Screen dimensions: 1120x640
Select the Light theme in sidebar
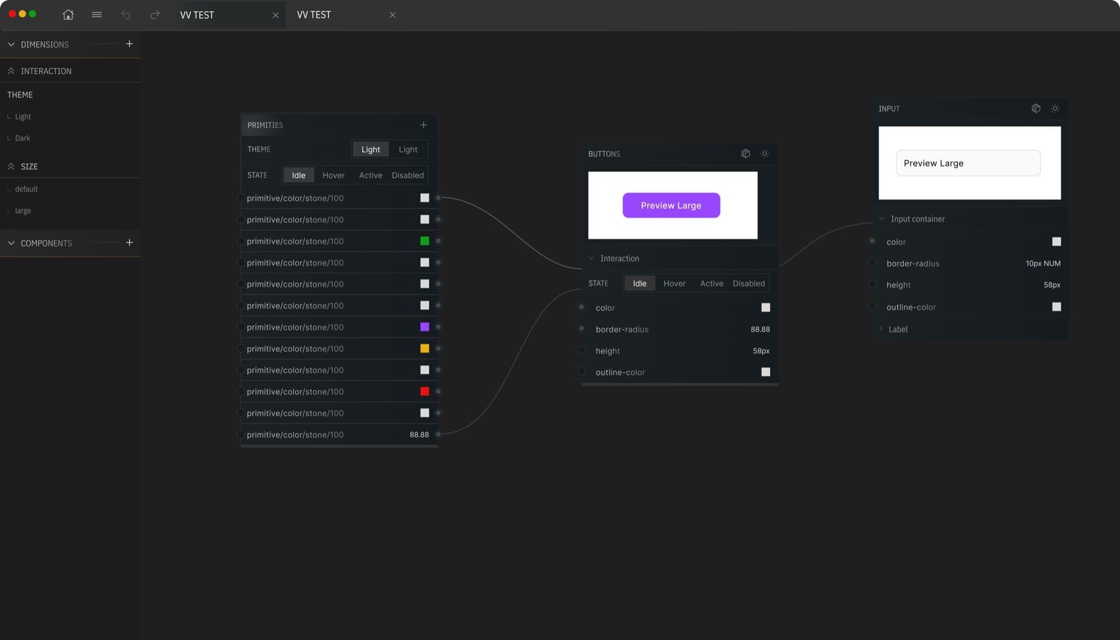click(x=23, y=117)
